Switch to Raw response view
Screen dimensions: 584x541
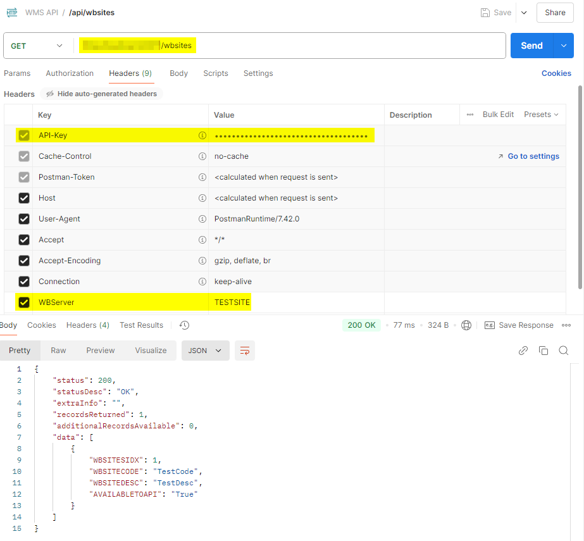click(x=58, y=351)
